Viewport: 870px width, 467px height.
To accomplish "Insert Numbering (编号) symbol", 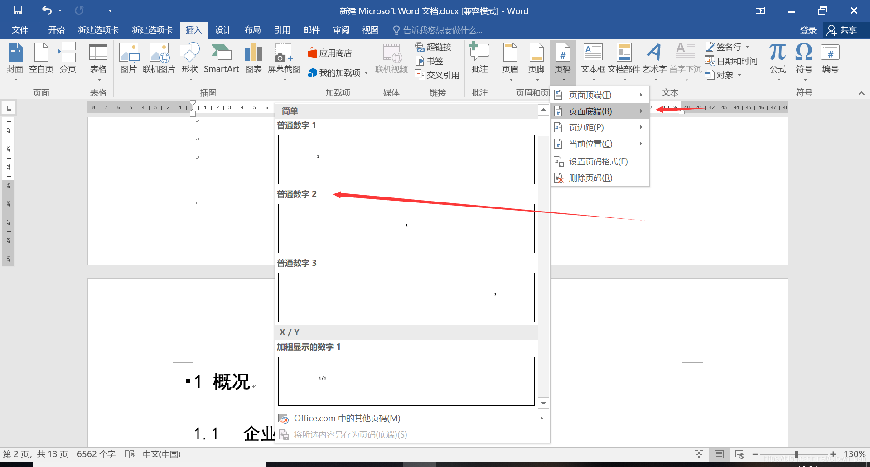I will [x=831, y=59].
